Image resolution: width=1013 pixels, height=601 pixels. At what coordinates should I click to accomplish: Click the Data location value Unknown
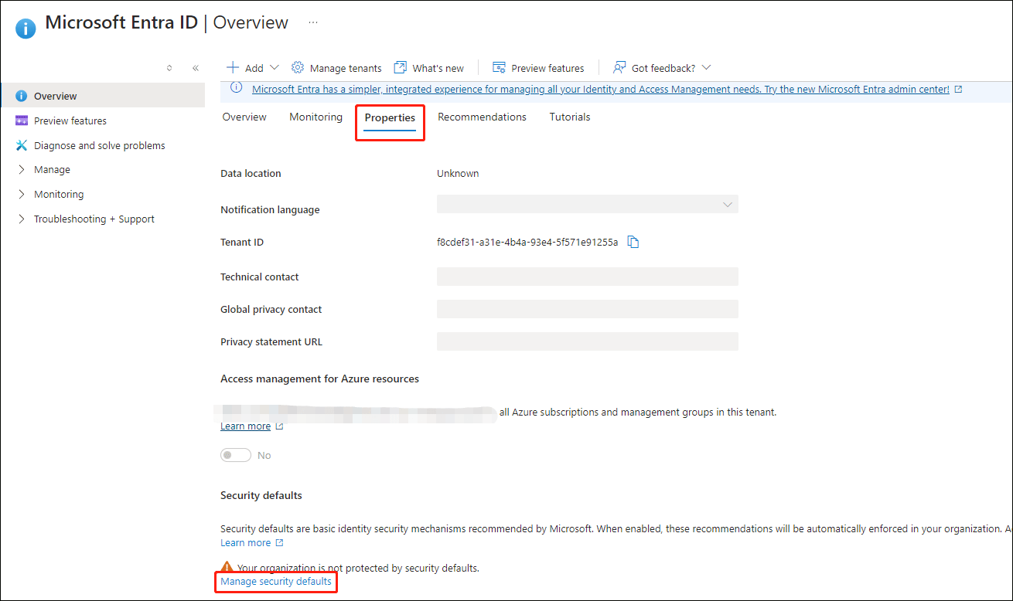click(x=458, y=173)
